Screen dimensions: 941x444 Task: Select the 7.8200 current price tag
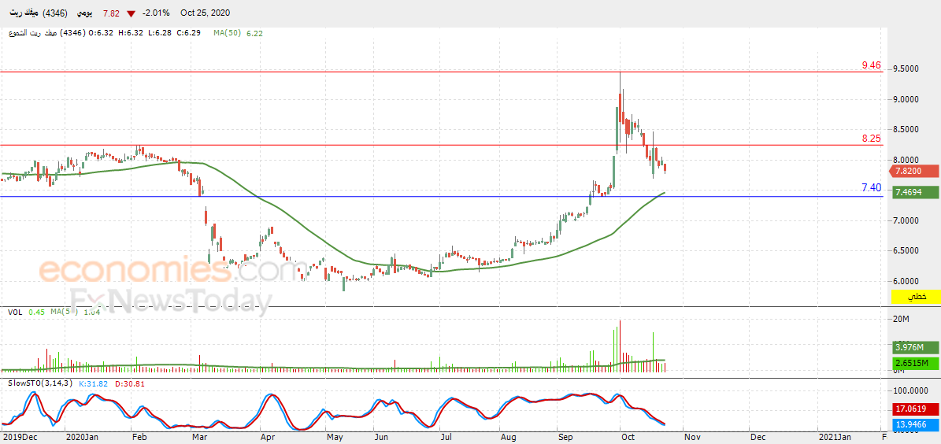915,171
